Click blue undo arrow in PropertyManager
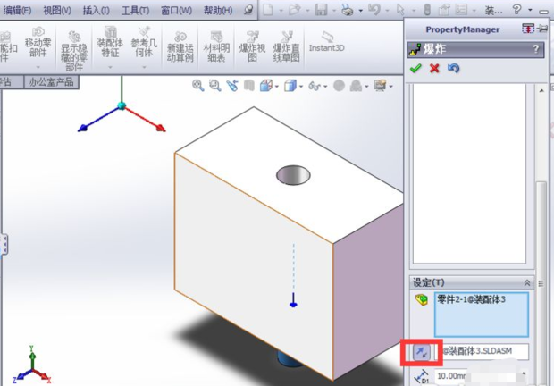 tap(453, 68)
